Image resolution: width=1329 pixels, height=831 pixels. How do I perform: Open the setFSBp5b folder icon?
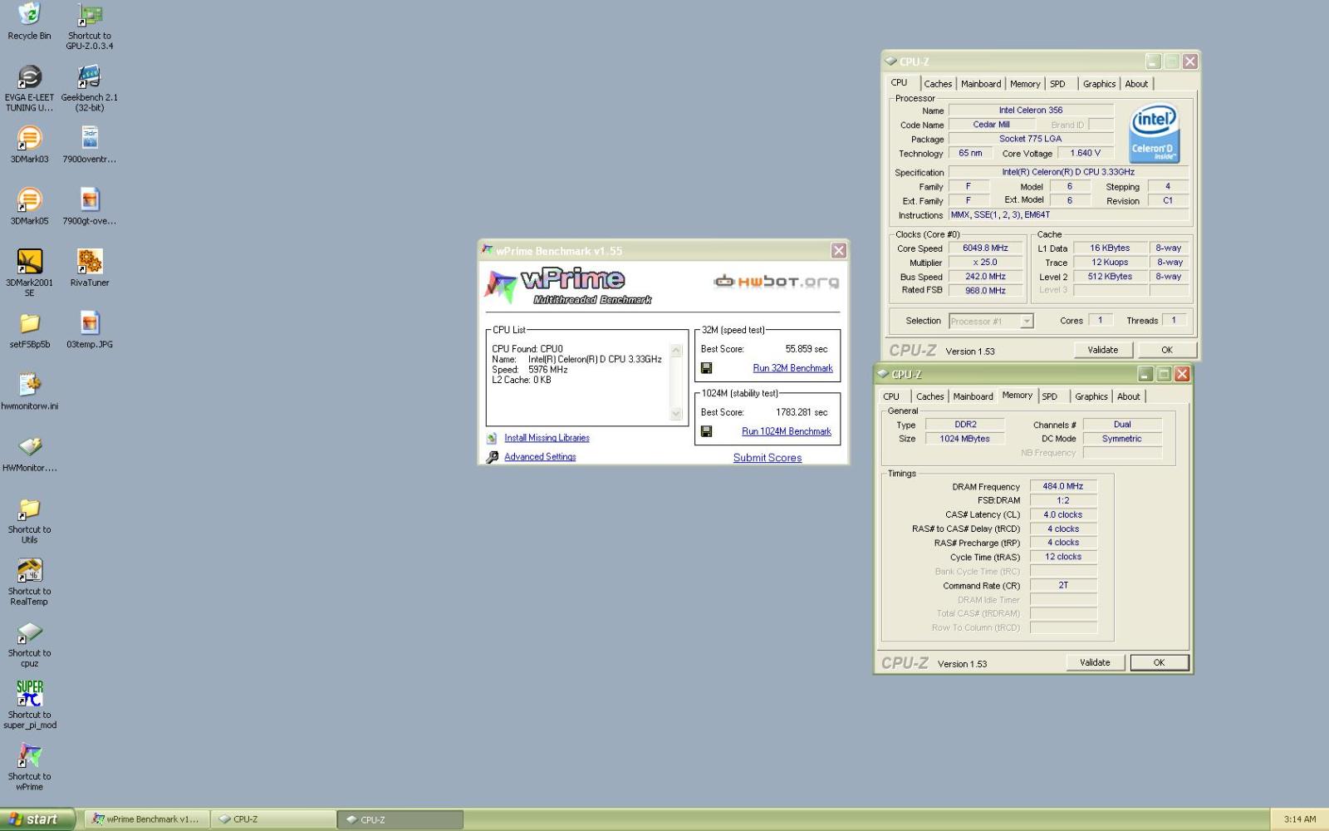coord(29,323)
